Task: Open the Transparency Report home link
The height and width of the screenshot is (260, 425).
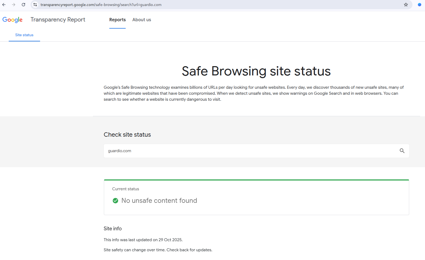Action: tap(58, 20)
